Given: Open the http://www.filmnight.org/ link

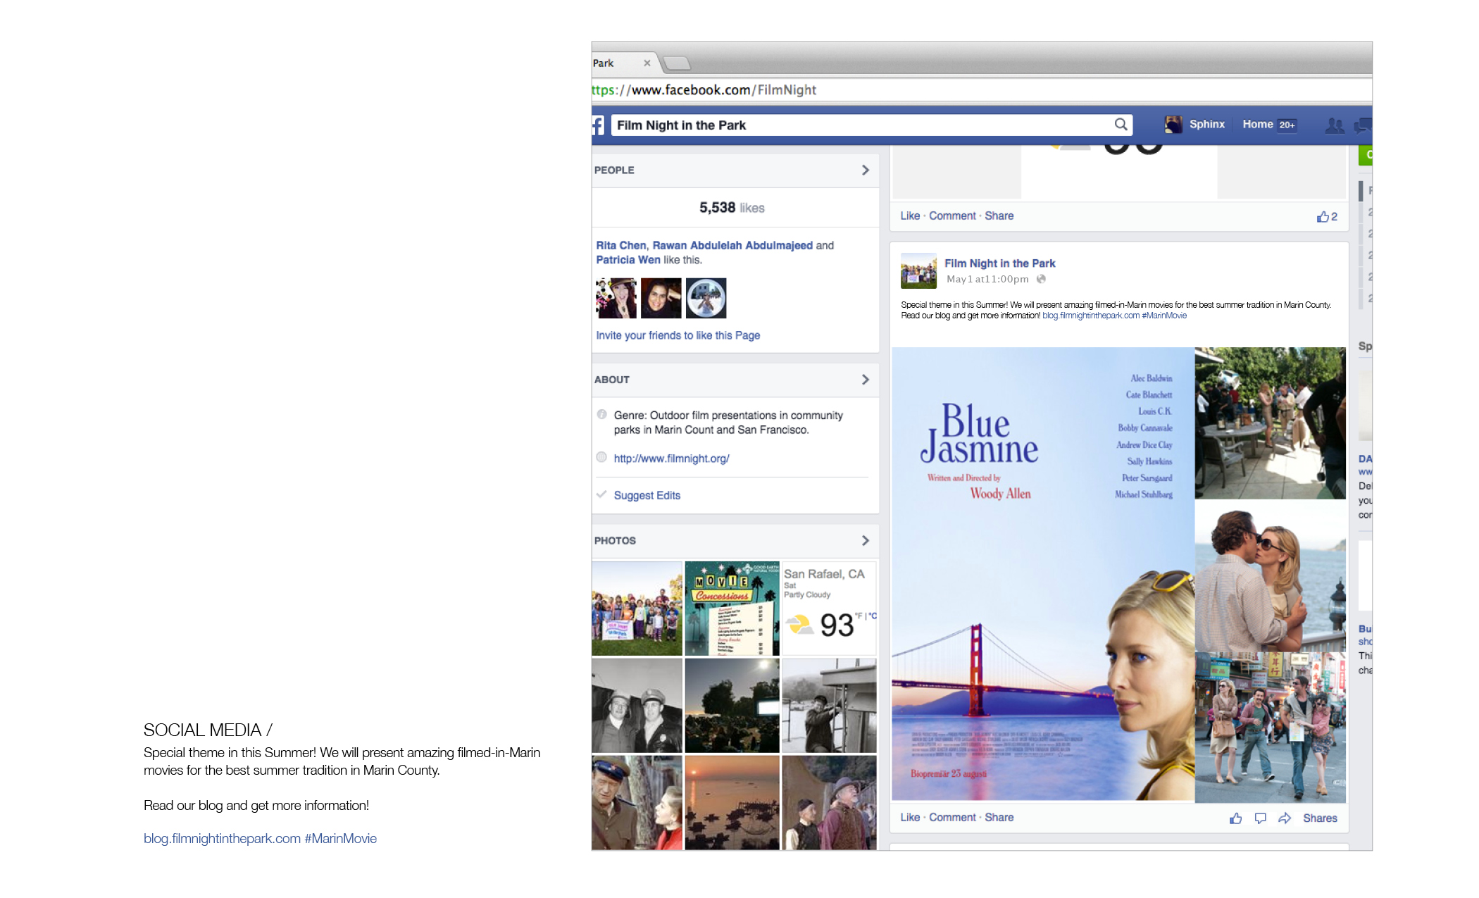Looking at the screenshot, I should click(671, 459).
